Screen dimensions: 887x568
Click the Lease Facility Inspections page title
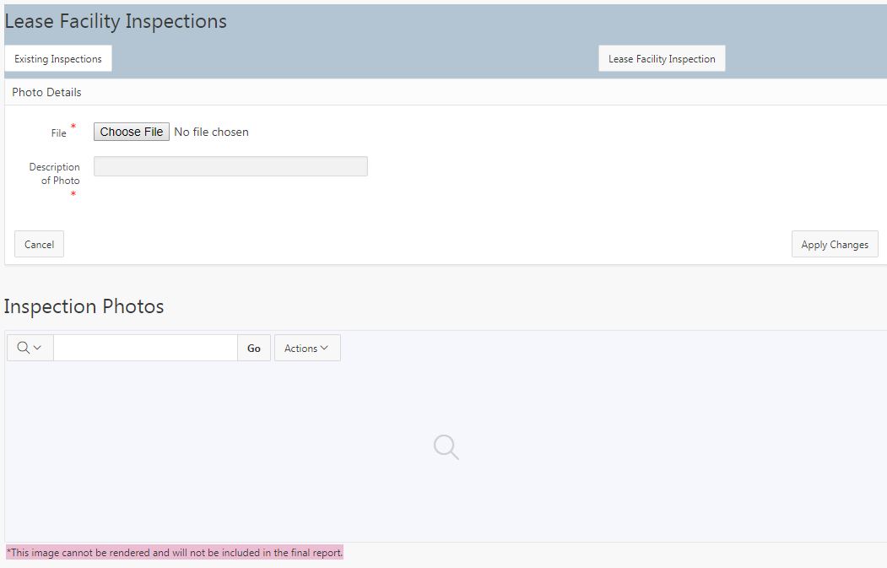tap(116, 22)
